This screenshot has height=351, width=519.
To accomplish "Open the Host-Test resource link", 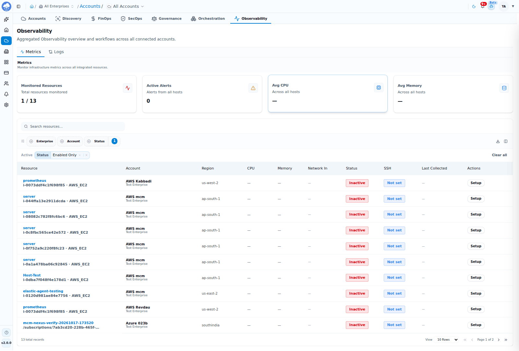I will [x=32, y=275].
